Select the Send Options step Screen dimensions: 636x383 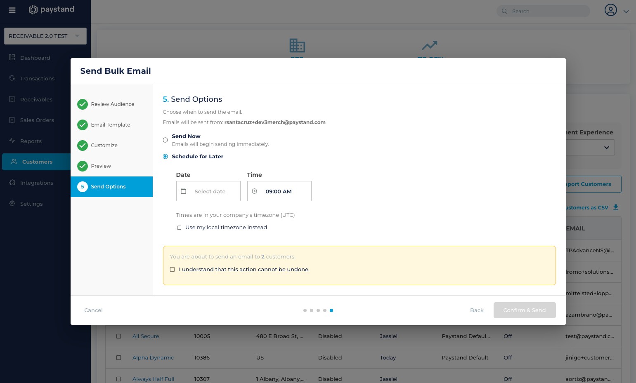pyautogui.click(x=111, y=187)
